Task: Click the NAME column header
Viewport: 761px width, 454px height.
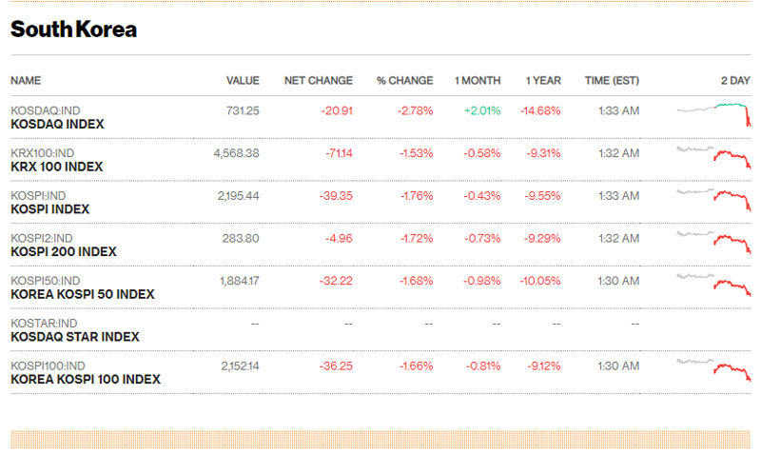Action: pos(26,81)
